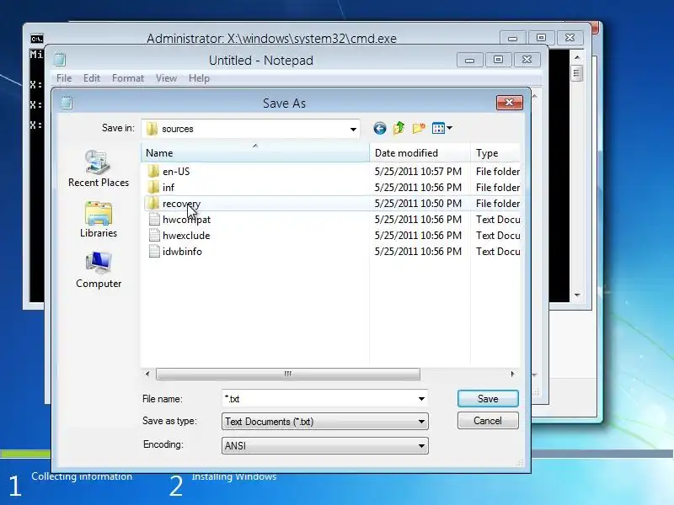Close the Save As dialog

510,103
